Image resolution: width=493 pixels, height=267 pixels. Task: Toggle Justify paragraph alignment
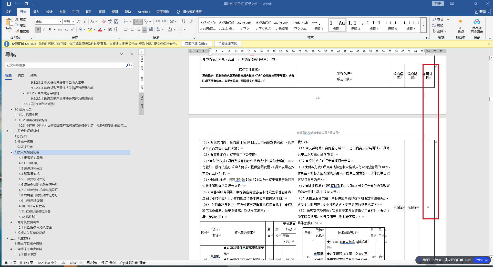coord(145,30)
